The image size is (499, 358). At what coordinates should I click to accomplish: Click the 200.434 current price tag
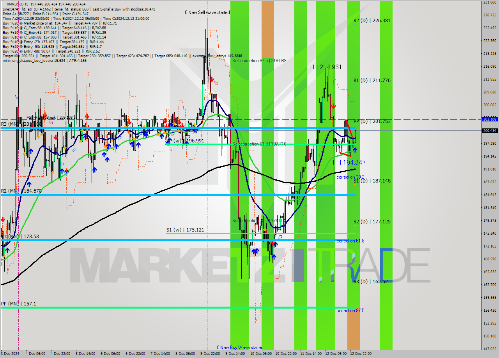[490, 130]
